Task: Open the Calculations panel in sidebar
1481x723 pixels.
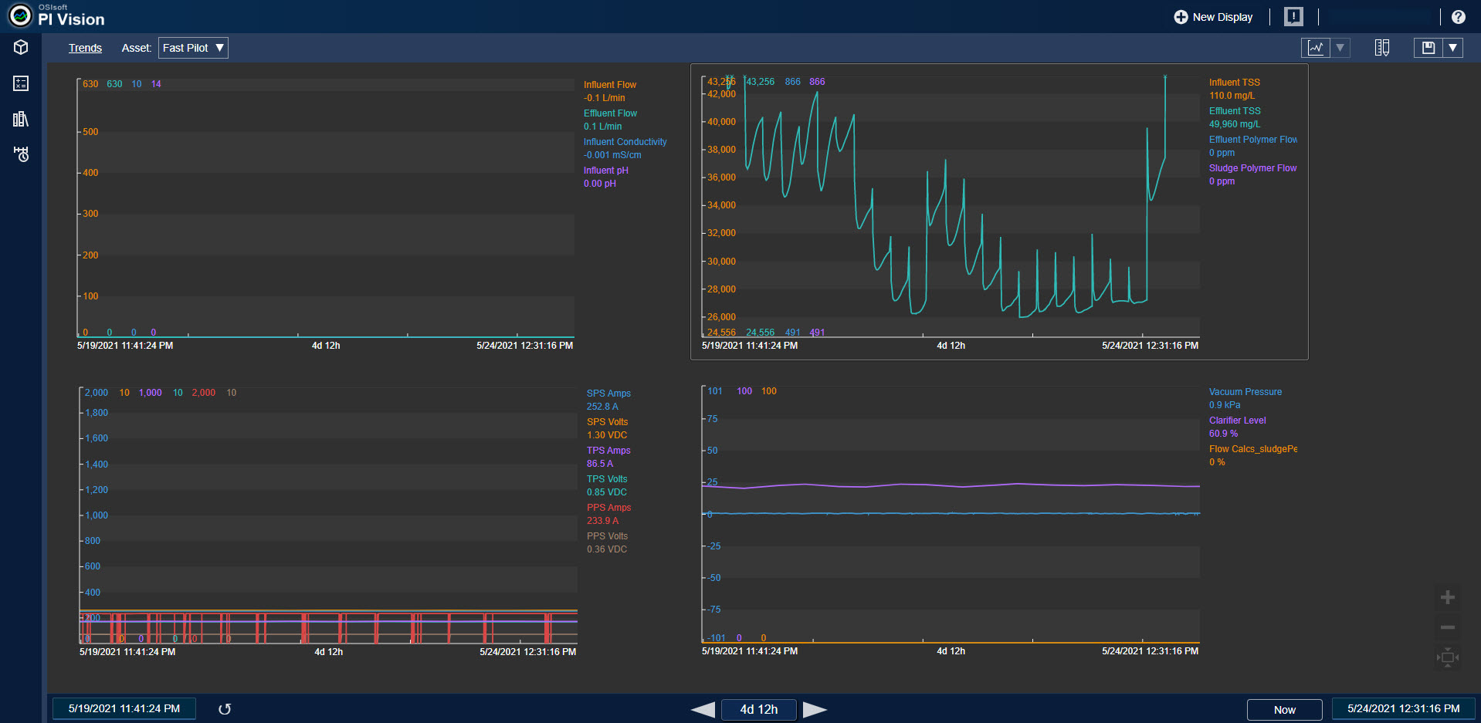Action: (x=21, y=83)
